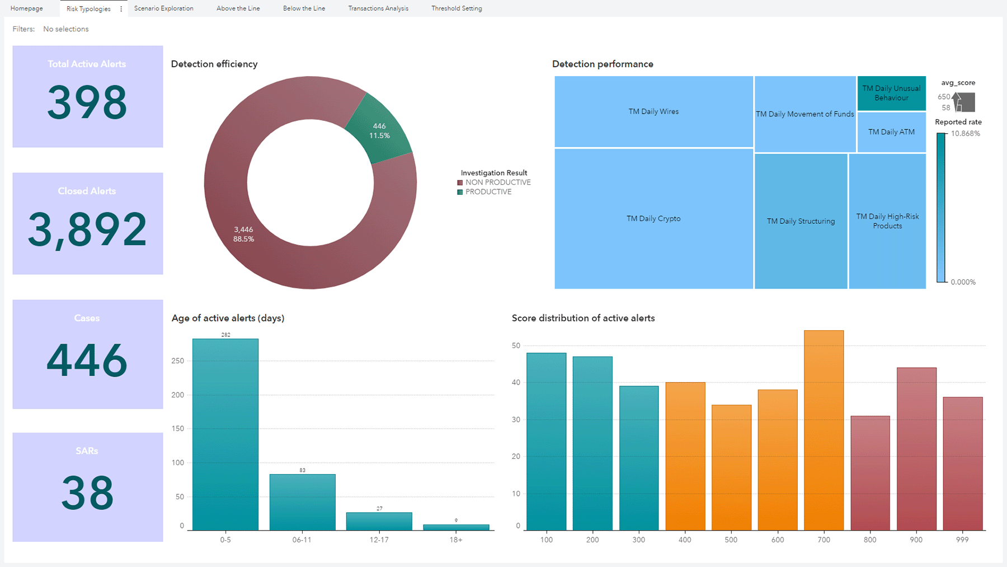Select the TM Daily Structuring tile
This screenshot has height=567, width=1007.
click(x=801, y=221)
